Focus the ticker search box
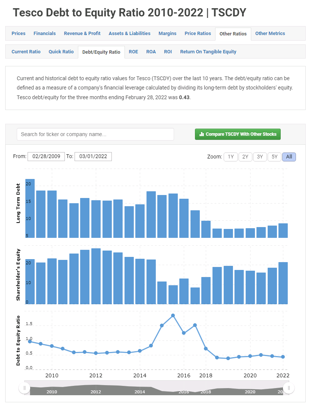The image size is (312, 409). click(x=95, y=134)
